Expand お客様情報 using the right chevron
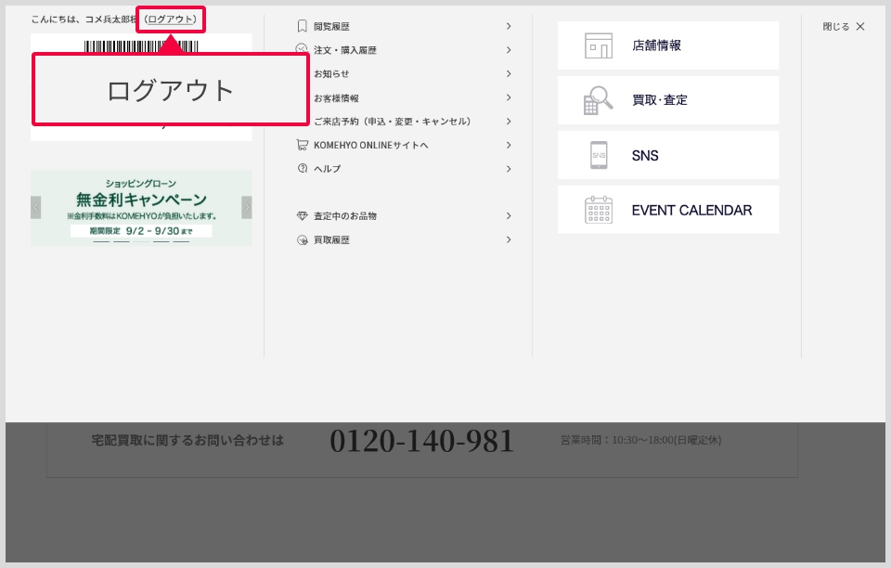 tap(509, 97)
